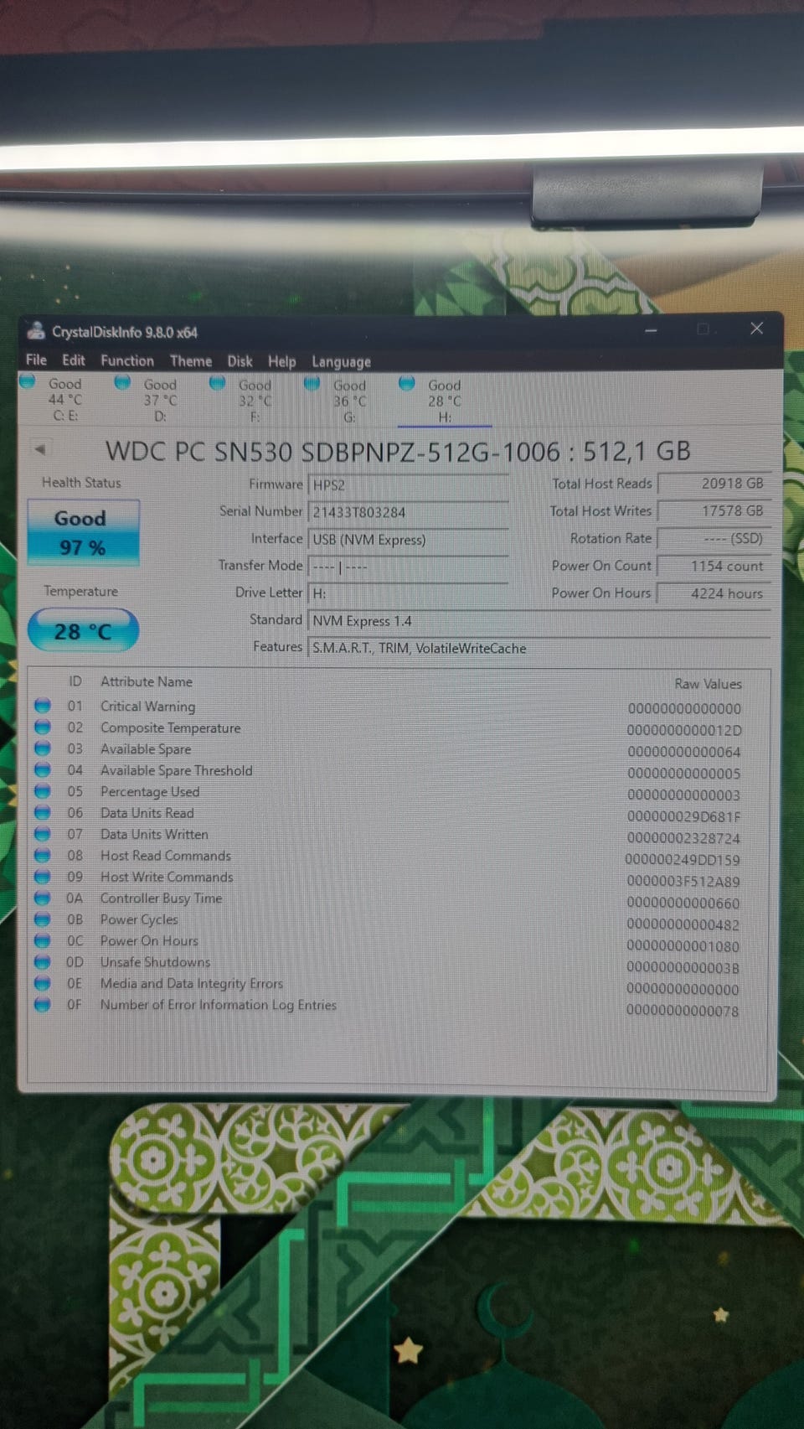Click the C: disk blue status orb

click(x=28, y=381)
